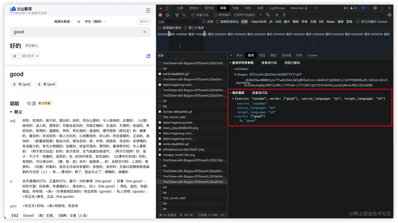
Task: Open Network panel settings gear
Action: [390, 15]
